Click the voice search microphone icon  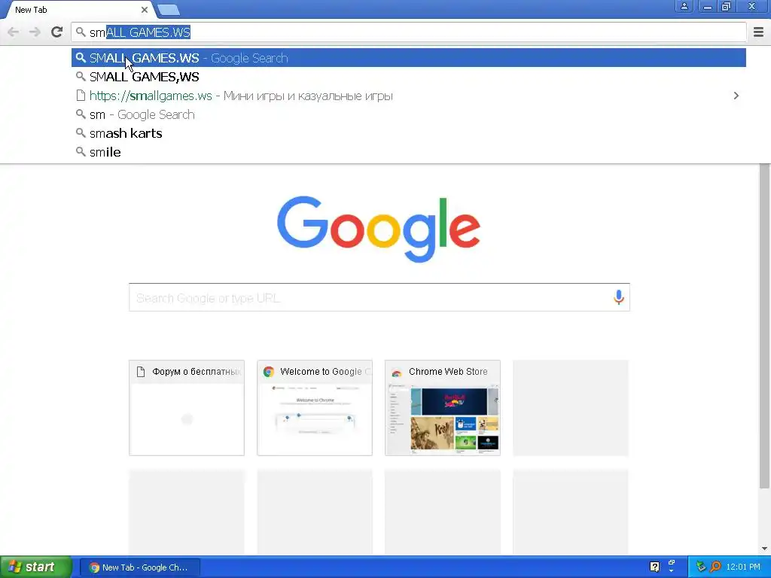tap(619, 297)
